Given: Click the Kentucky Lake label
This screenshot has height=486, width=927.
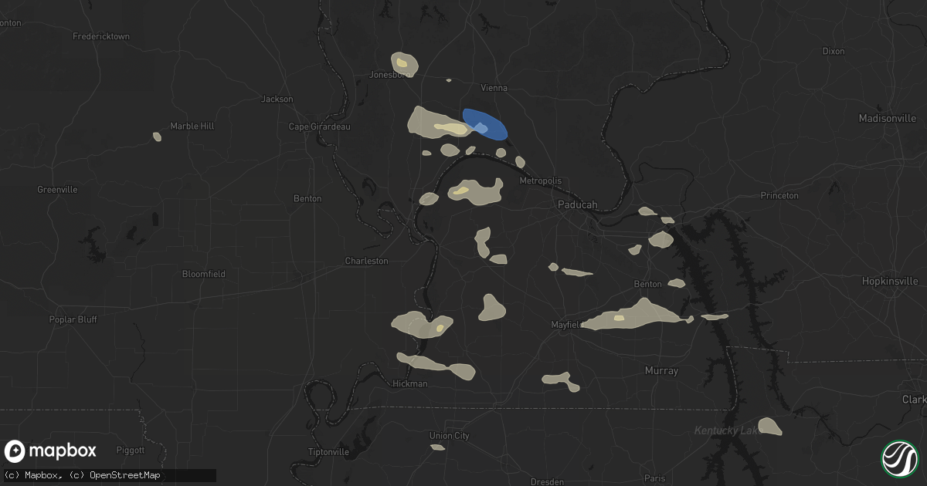Looking at the screenshot, I should [x=728, y=430].
